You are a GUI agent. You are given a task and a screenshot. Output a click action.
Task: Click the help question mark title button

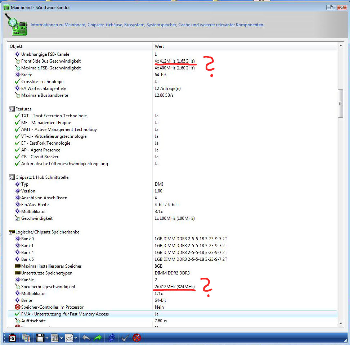331,7
